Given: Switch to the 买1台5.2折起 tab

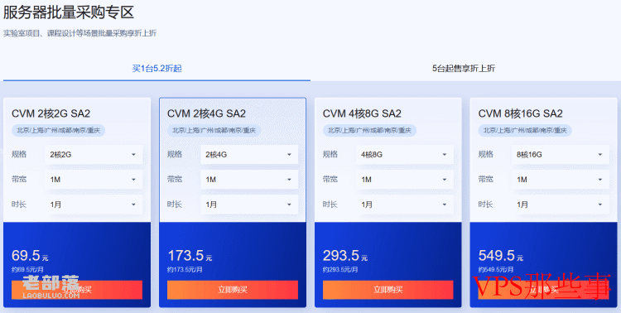Looking at the screenshot, I should [156, 69].
